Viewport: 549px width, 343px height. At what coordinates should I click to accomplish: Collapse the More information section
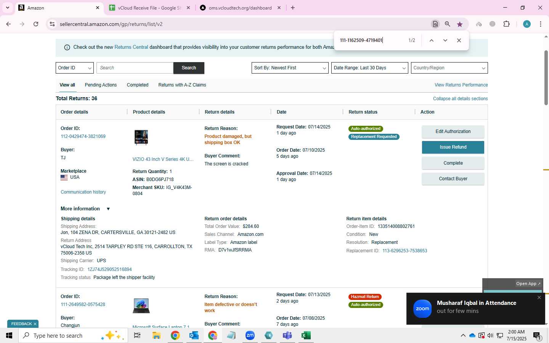coord(108,209)
